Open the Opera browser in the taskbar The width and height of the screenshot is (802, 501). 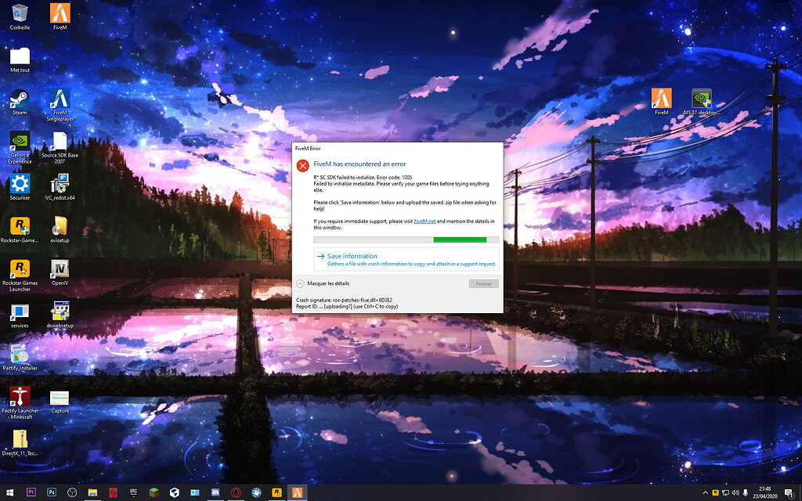235,492
